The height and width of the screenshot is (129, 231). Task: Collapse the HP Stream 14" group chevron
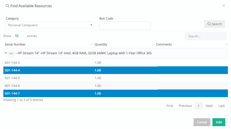point(6,53)
